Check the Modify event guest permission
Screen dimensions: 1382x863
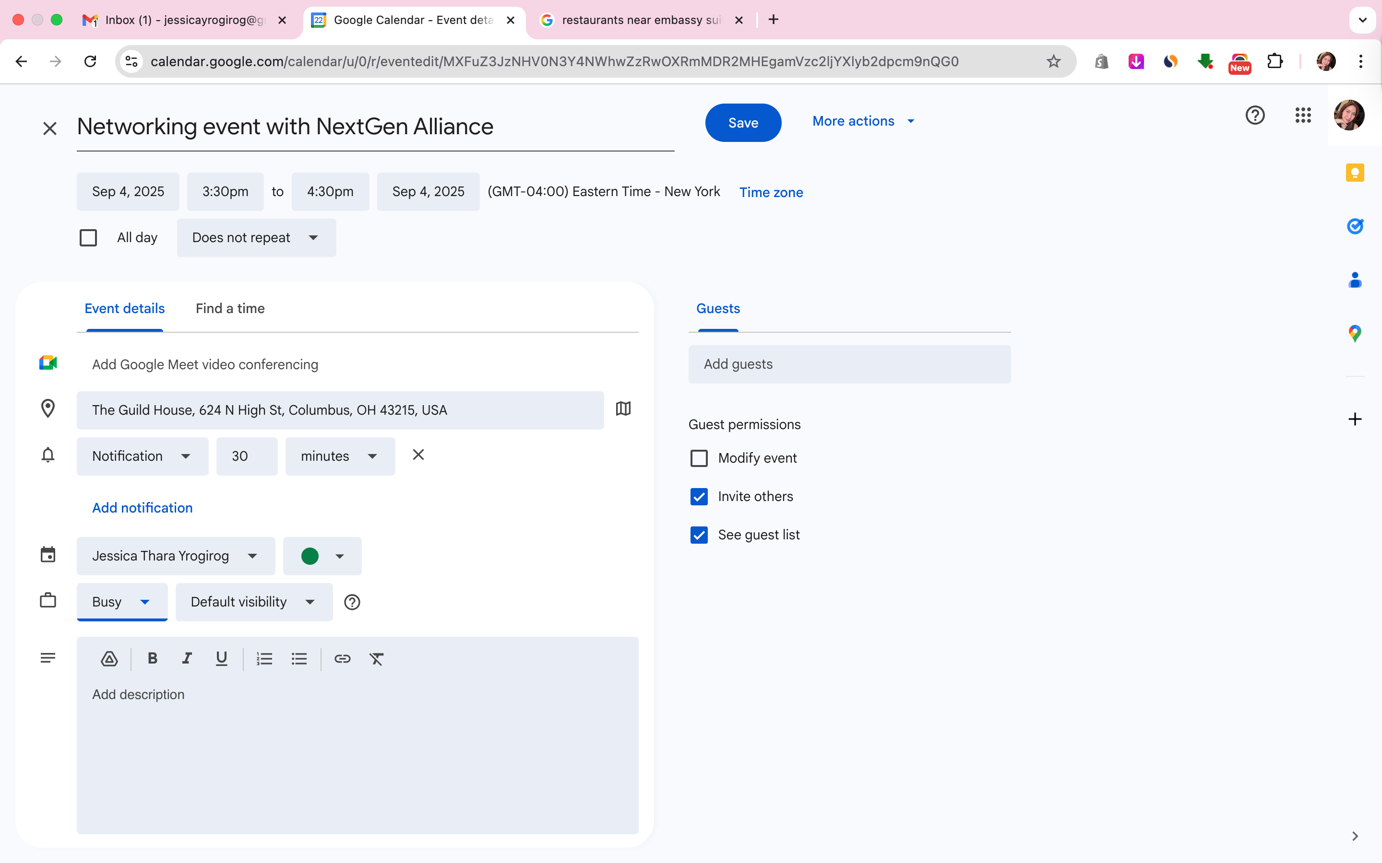click(699, 458)
